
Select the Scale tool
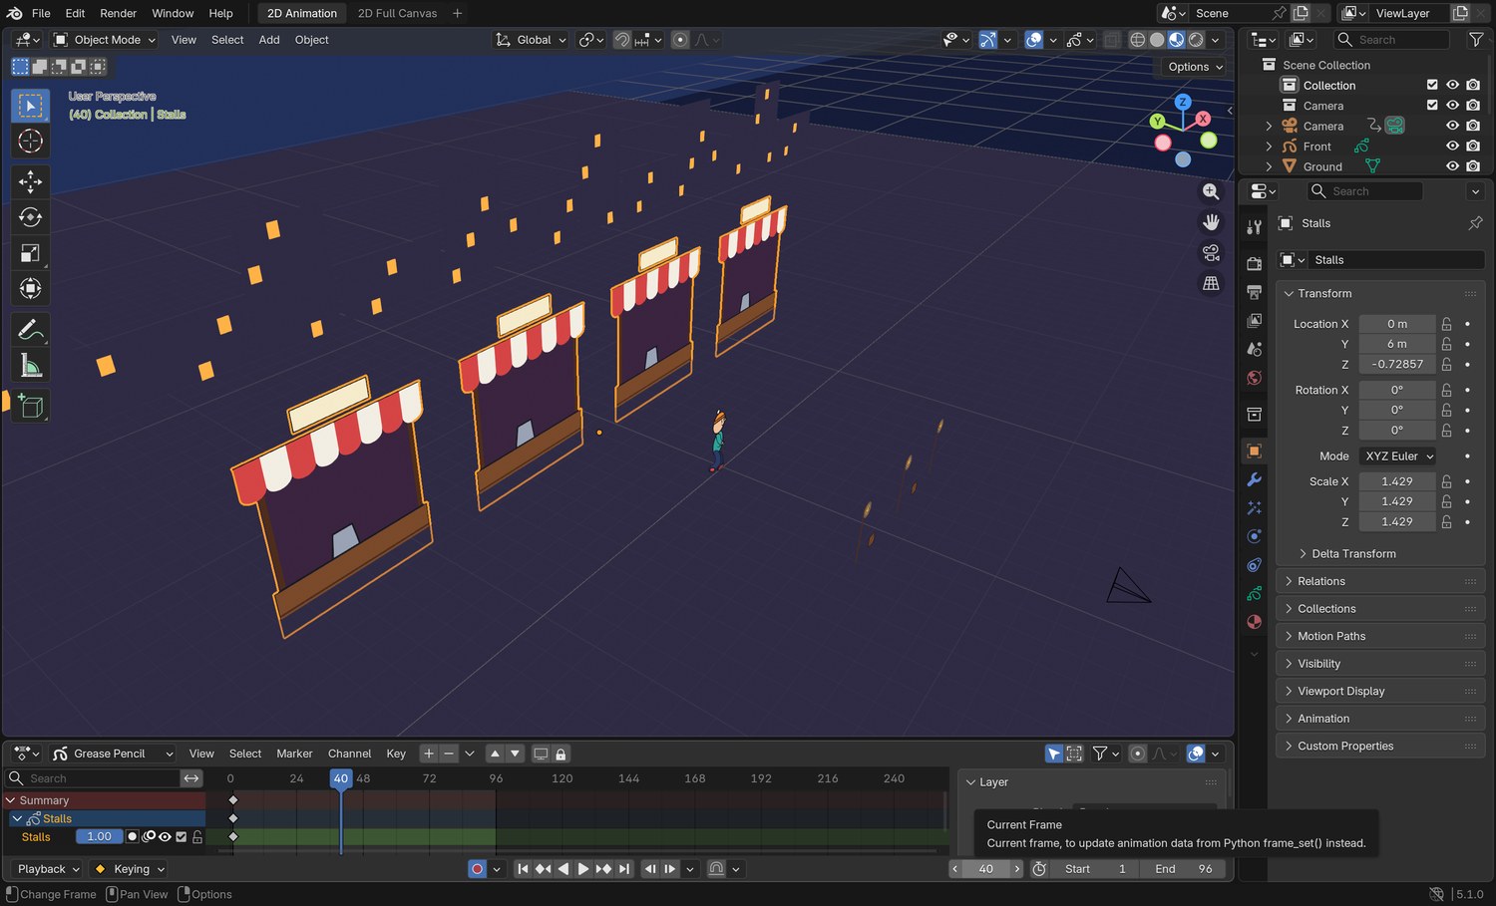(30, 253)
